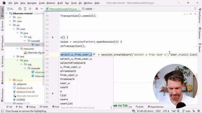Click the Collapse All icon in Project panel
202x113 pixels.
coord(30,9)
